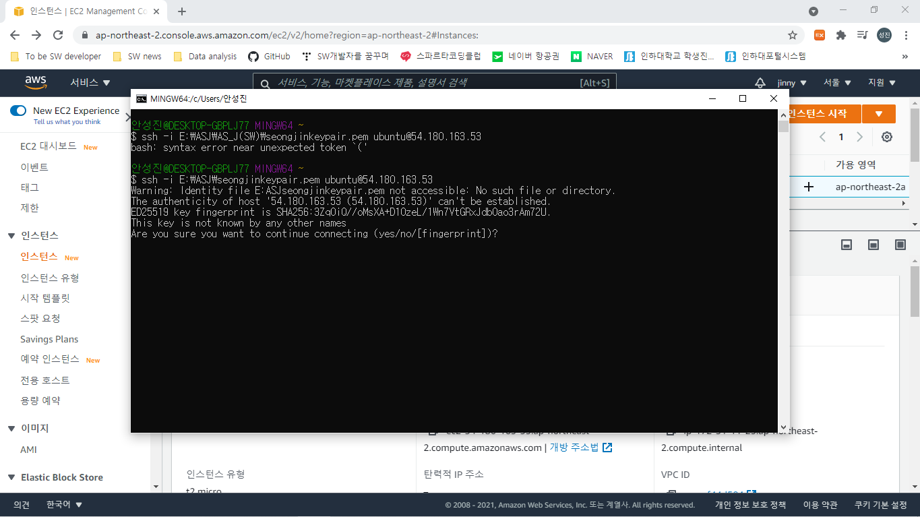The image size is (920, 517).
Task: Open the media control playlist icon
Action: pyautogui.click(x=862, y=35)
